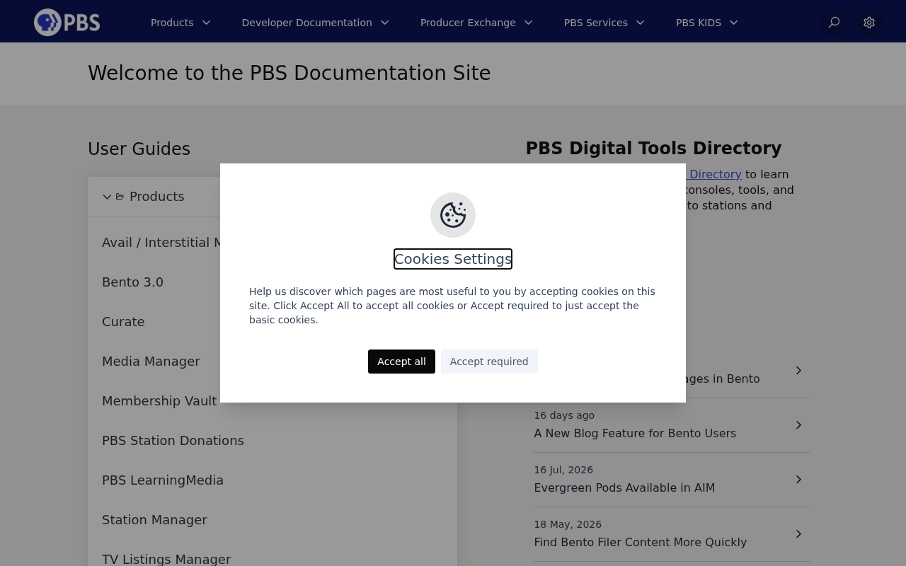Click the '16 Jul, 2026' date
This screenshot has height=566, width=906.
click(x=563, y=470)
